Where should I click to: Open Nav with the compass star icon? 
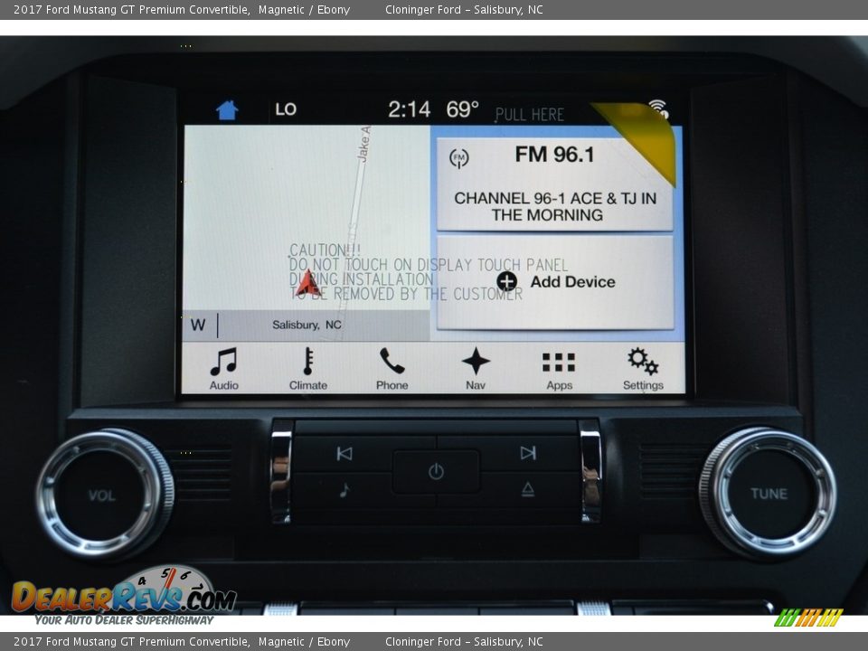click(476, 368)
